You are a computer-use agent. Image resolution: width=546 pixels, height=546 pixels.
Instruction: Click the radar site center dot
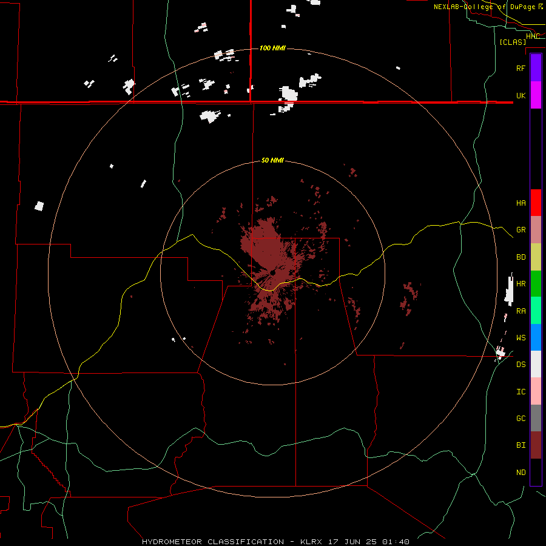272,272
